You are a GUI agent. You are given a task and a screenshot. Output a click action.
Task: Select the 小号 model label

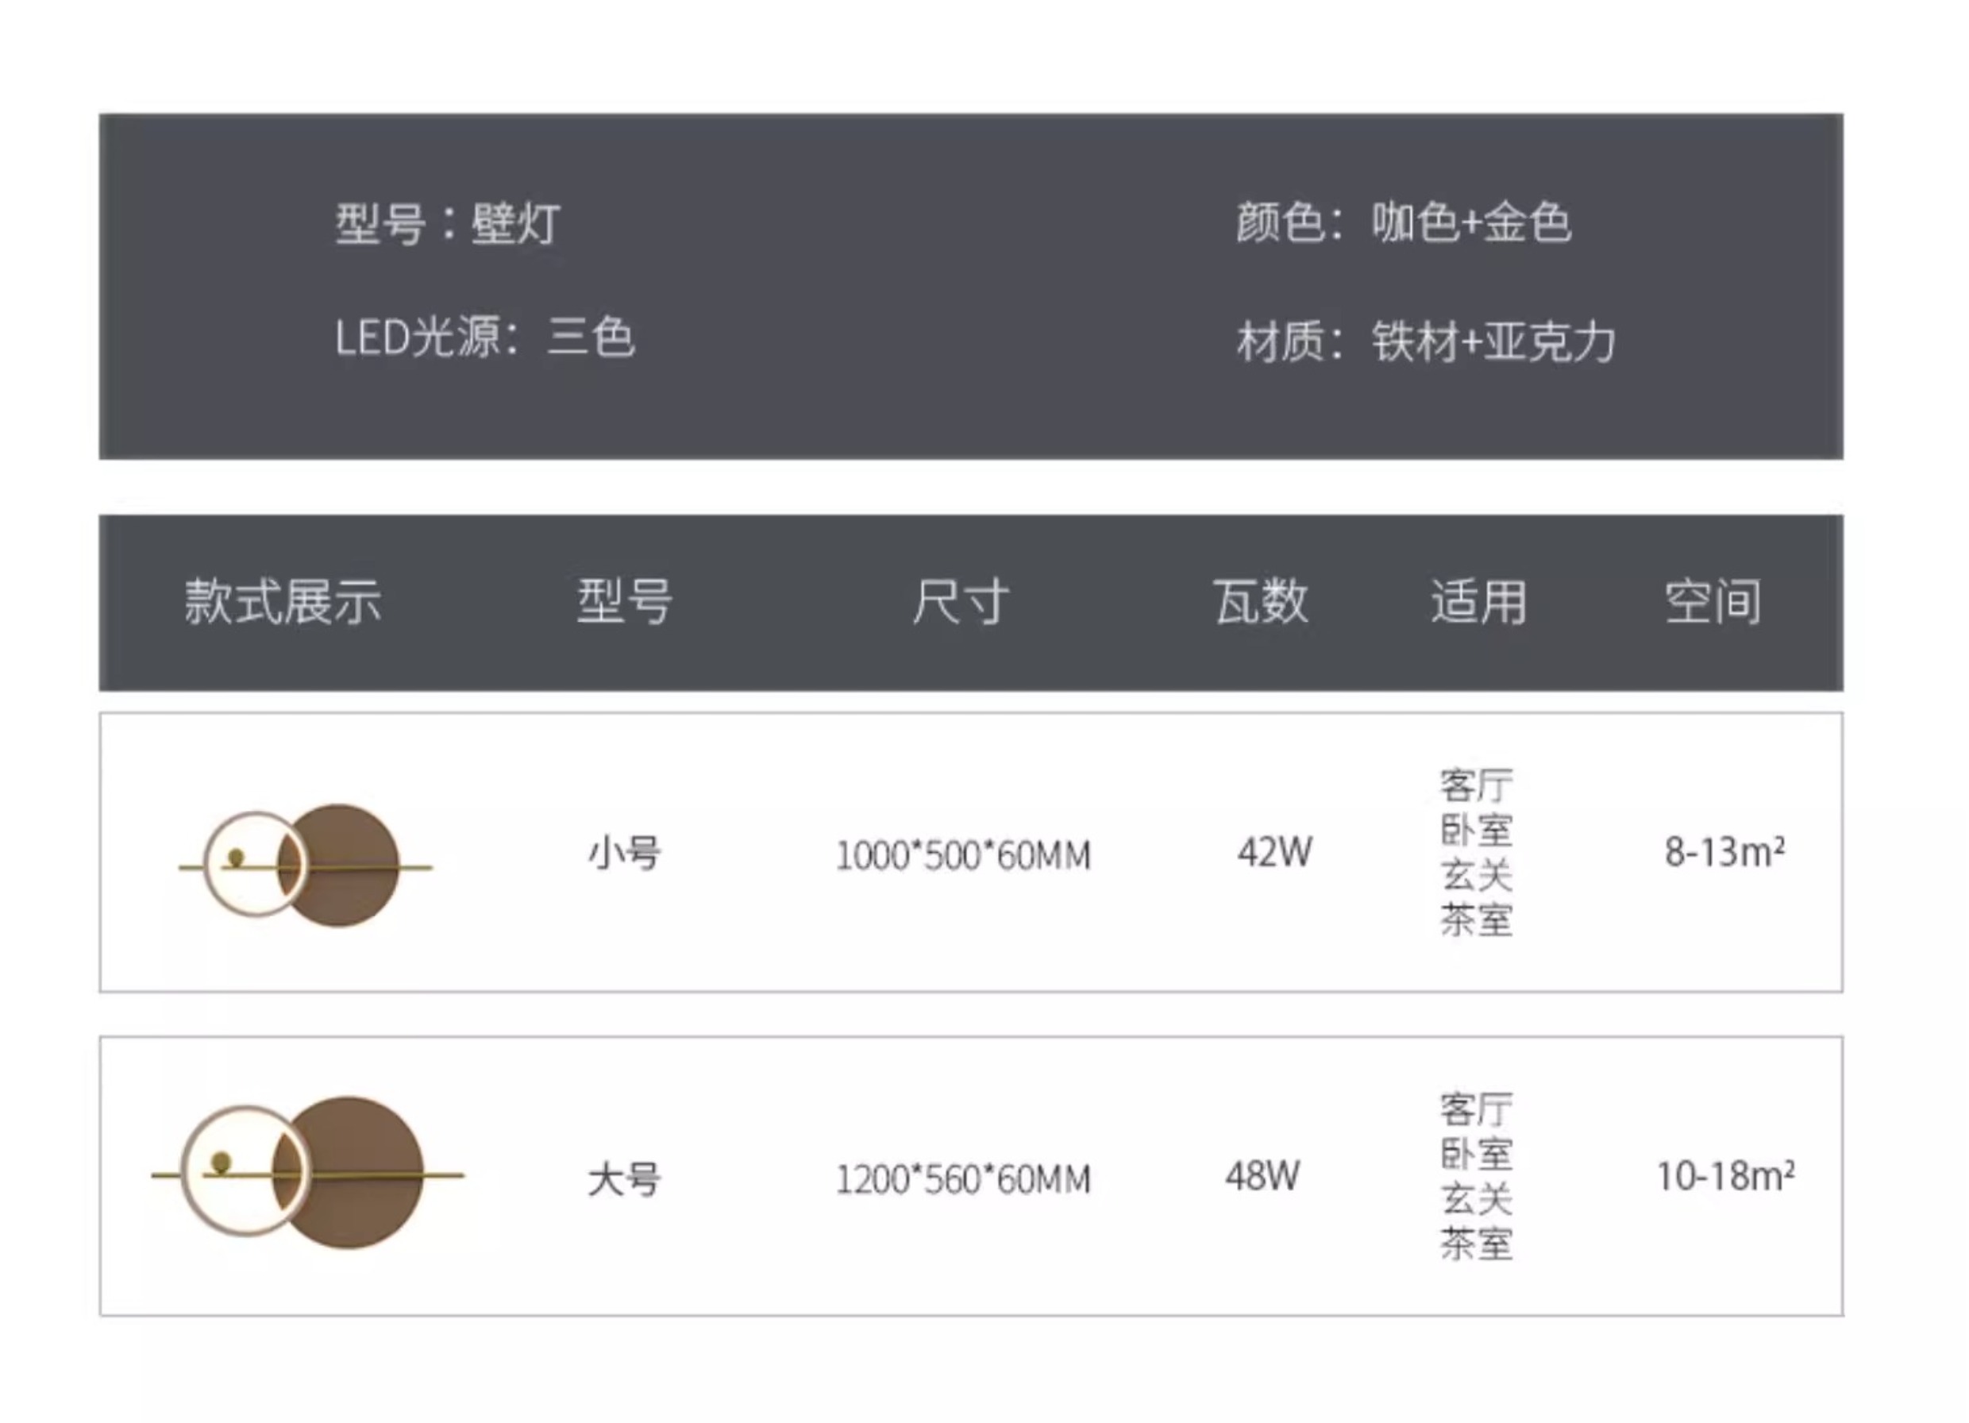click(624, 853)
